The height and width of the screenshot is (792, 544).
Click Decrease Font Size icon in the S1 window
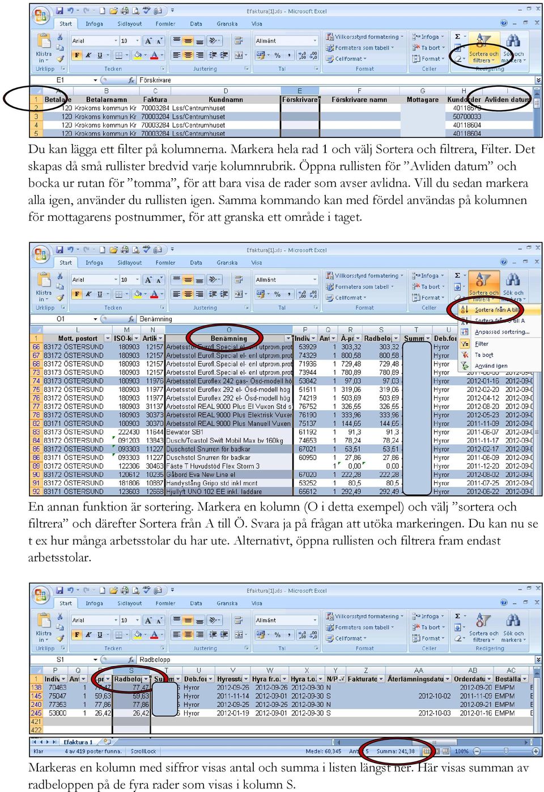(159, 620)
